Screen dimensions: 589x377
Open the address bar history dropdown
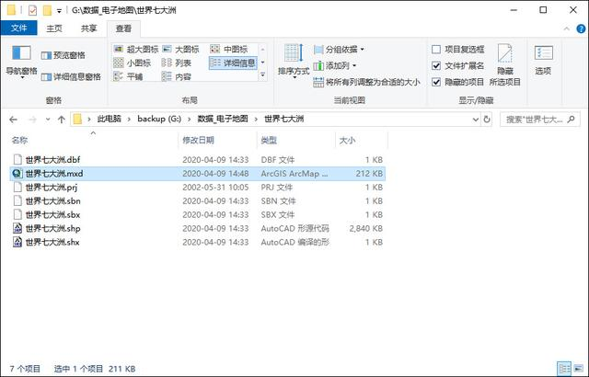click(x=476, y=120)
